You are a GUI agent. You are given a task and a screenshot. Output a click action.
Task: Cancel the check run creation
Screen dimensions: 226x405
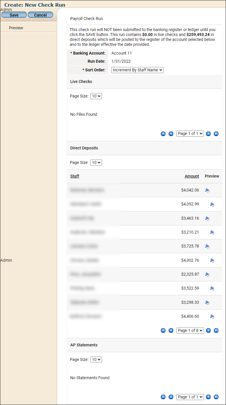pyautogui.click(x=40, y=15)
